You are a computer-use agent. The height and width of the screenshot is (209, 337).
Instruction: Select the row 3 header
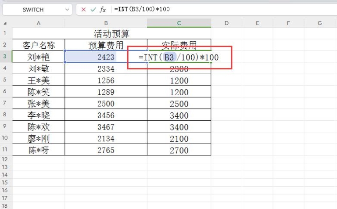click(5, 56)
